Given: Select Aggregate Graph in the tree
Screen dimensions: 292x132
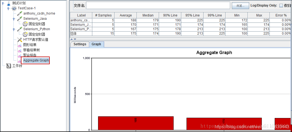Looking at the screenshot, I should [x=36, y=60].
